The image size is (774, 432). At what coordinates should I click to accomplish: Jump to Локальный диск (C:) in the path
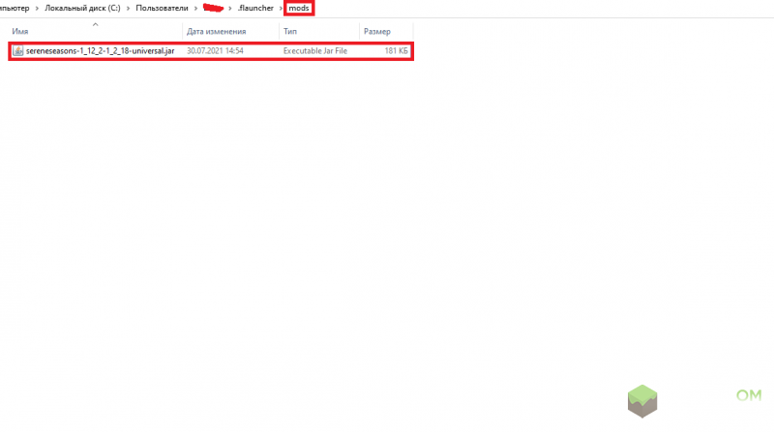83,8
